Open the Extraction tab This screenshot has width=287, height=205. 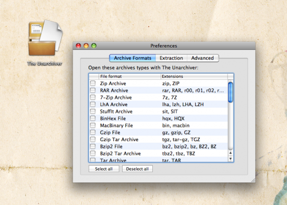[171, 58]
